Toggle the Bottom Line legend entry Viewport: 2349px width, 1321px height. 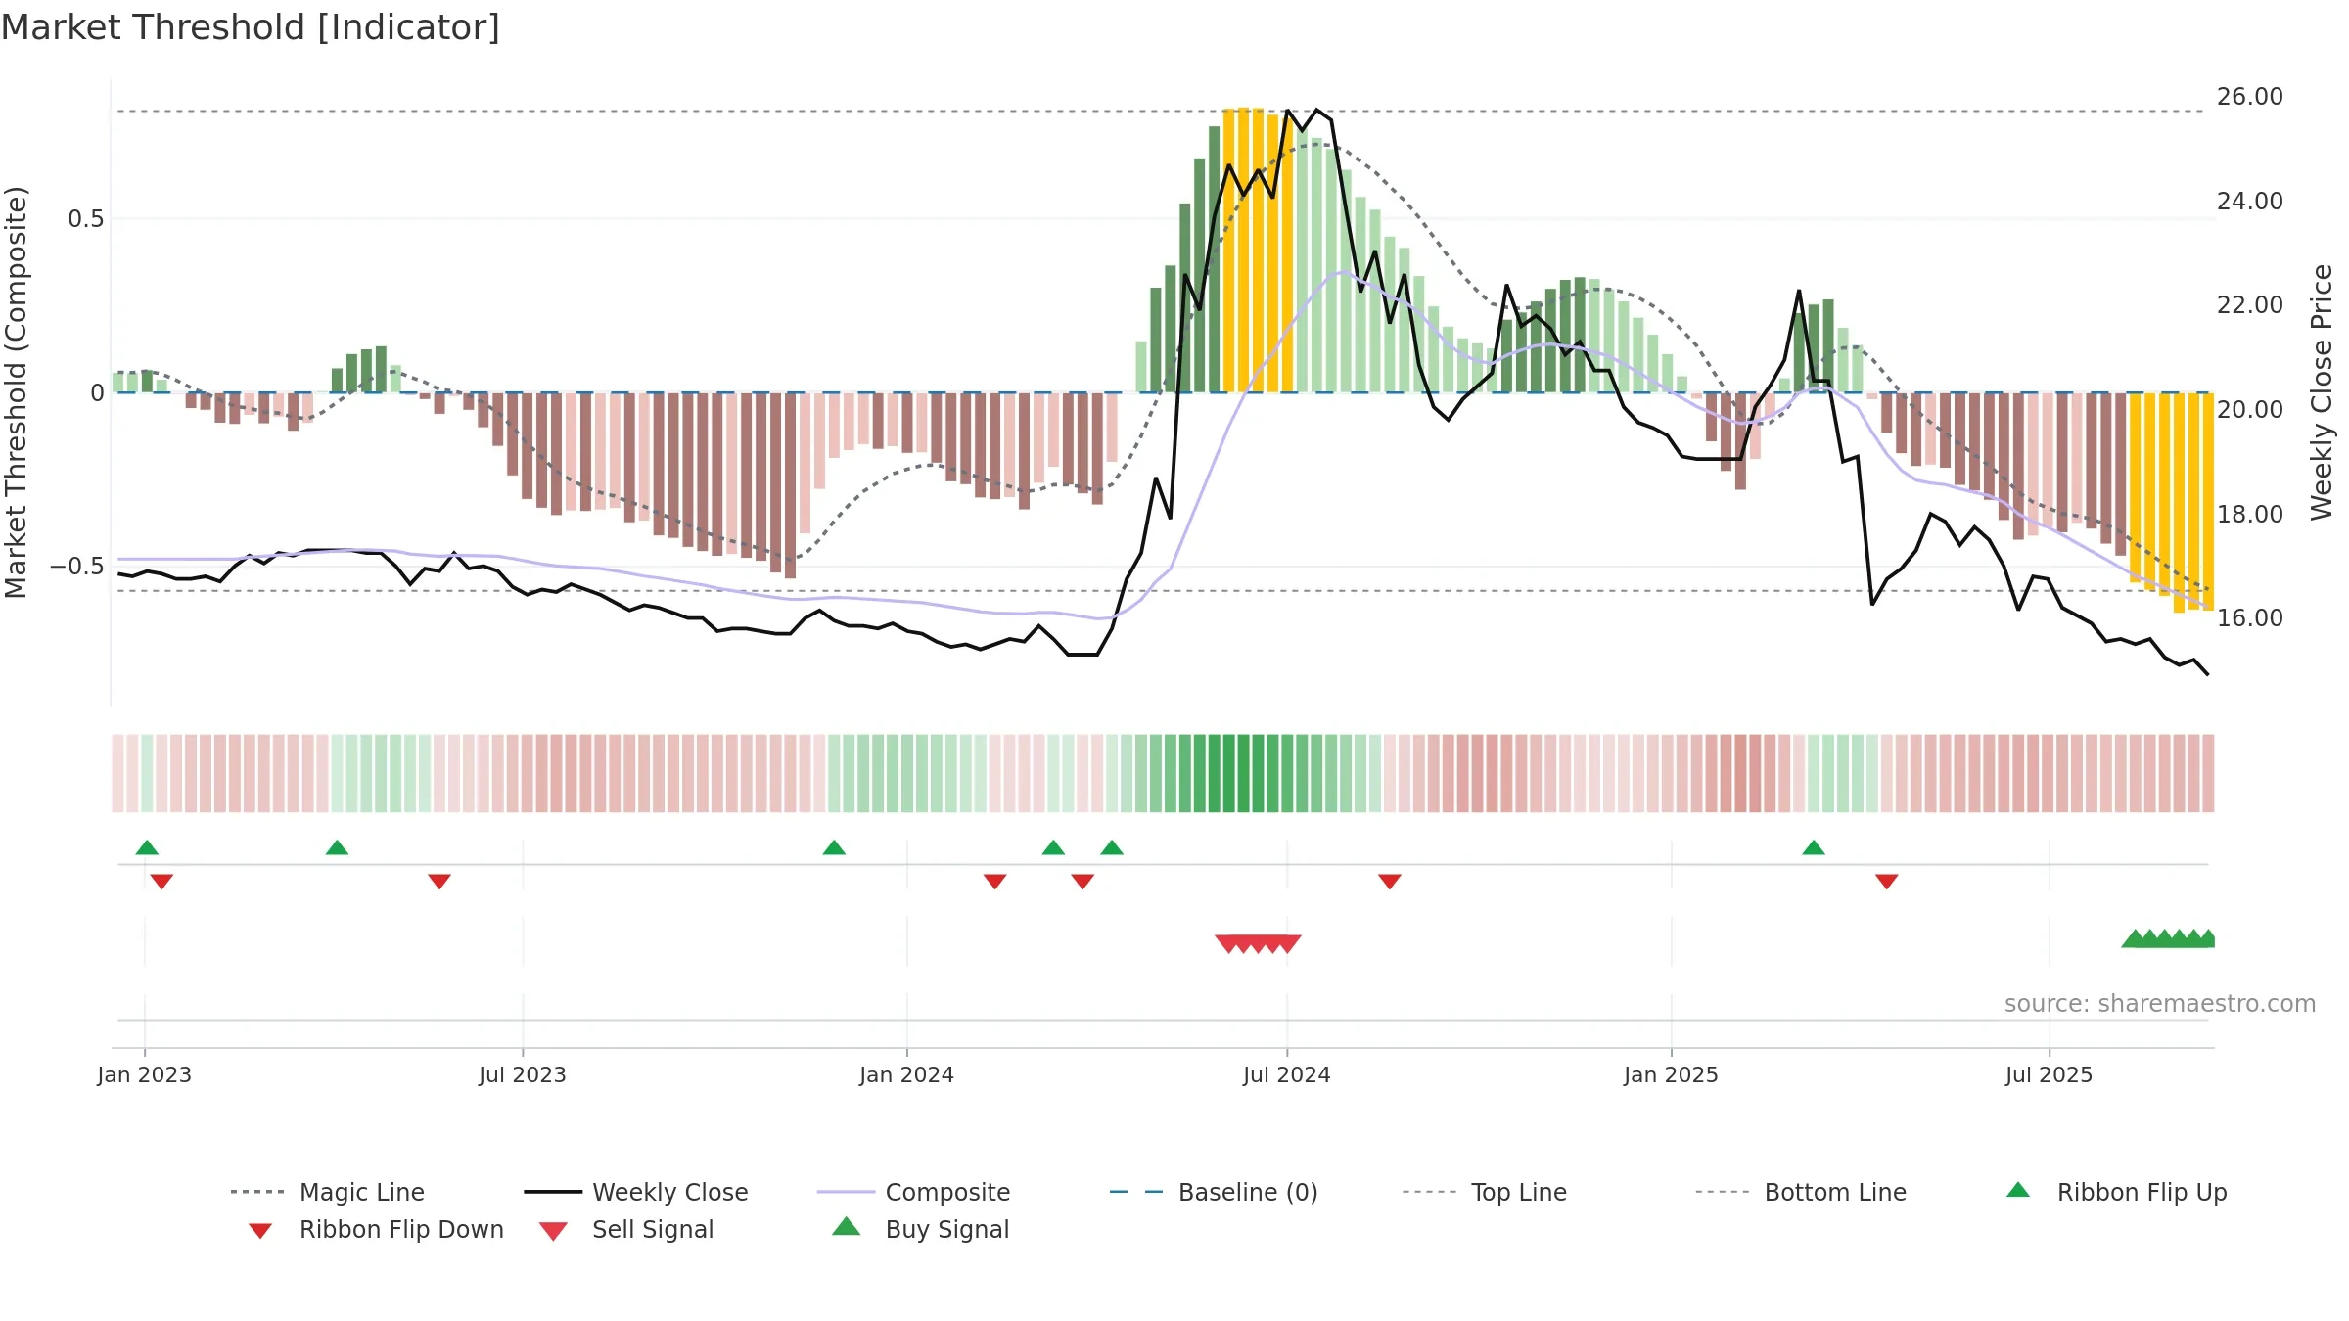pyautogui.click(x=1801, y=1192)
